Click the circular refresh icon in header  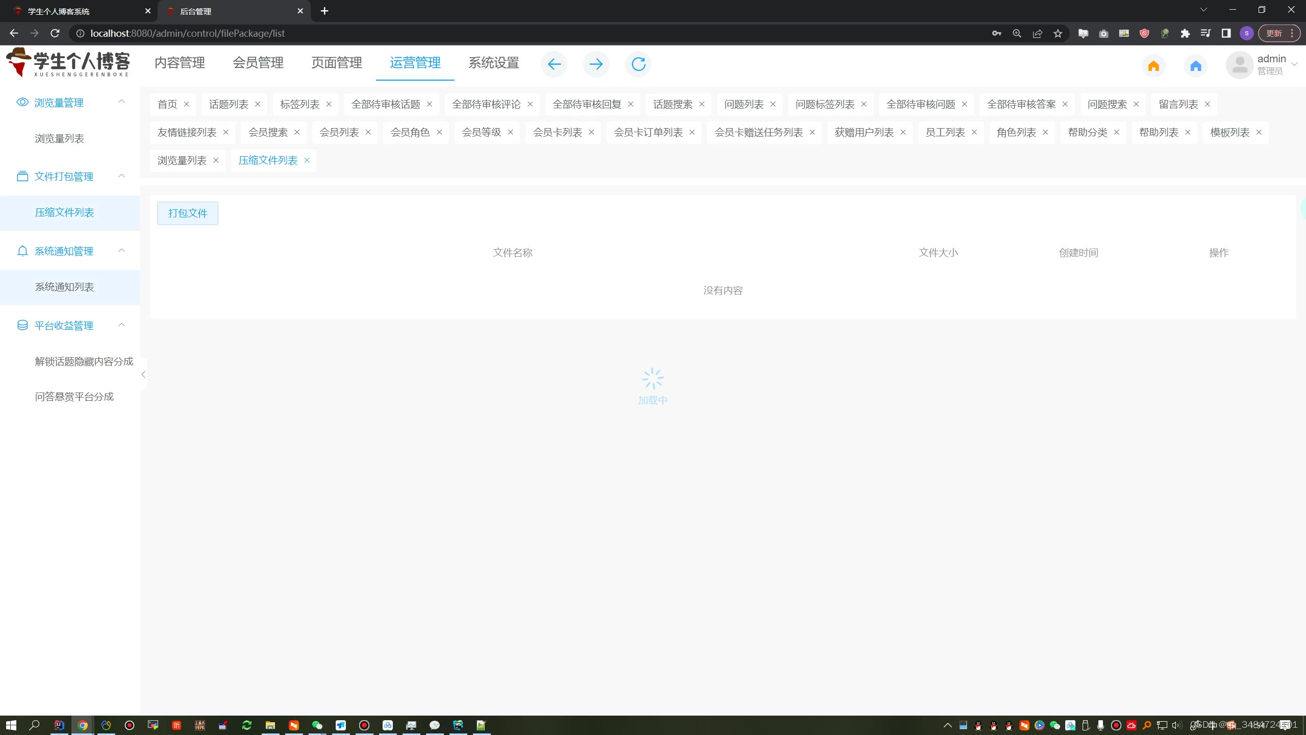638,64
